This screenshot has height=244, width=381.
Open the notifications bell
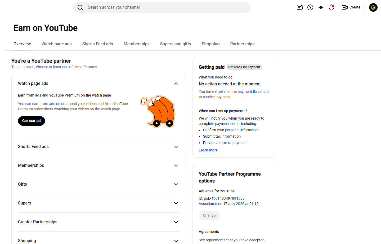coord(331,7)
